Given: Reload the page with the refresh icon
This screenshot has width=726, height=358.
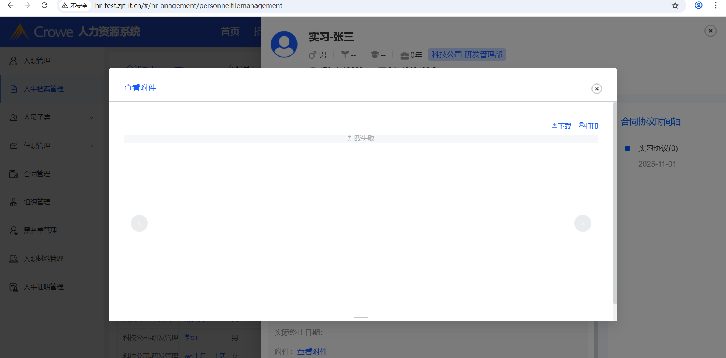Looking at the screenshot, I should (44, 5).
